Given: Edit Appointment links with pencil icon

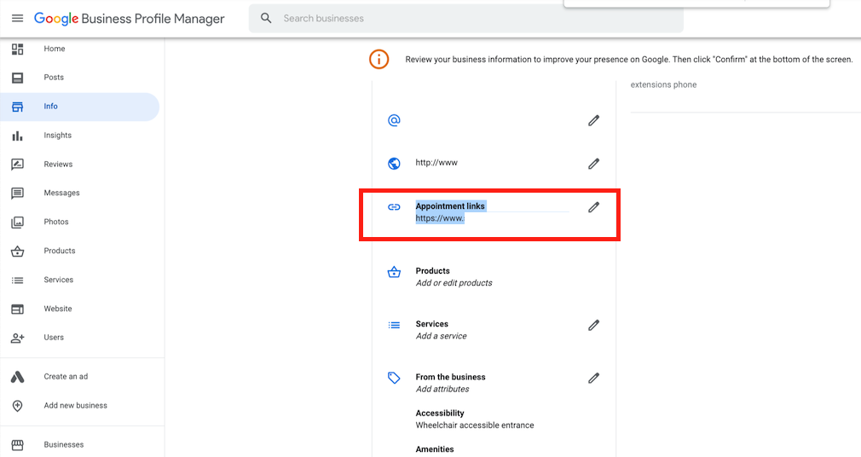Looking at the screenshot, I should 593,207.
